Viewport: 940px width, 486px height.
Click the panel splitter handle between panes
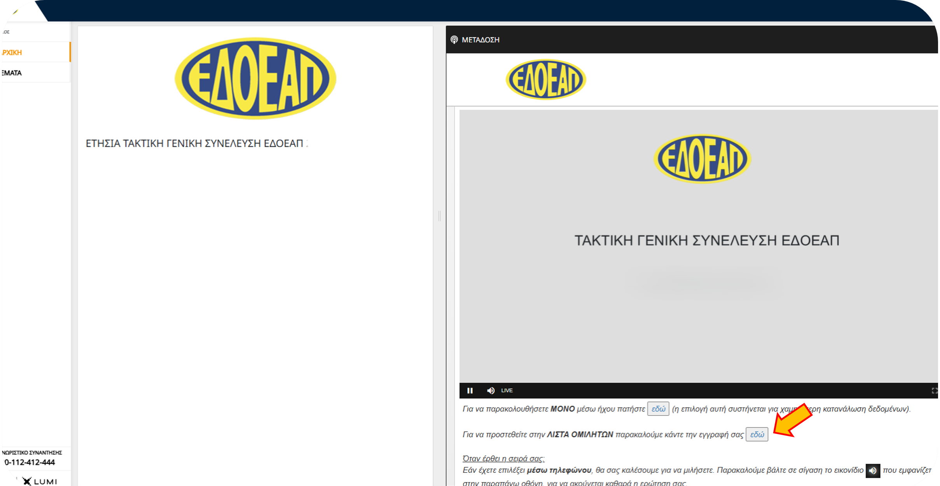[440, 216]
